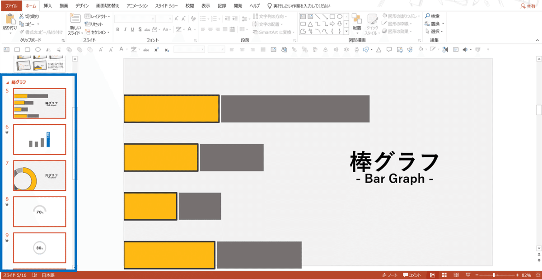542x279 pixels.
Task: Open the ファイル tab
Action: 11,6
